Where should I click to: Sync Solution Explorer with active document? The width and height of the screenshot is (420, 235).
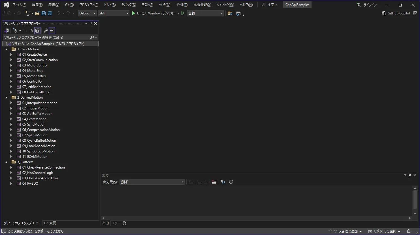(25, 30)
